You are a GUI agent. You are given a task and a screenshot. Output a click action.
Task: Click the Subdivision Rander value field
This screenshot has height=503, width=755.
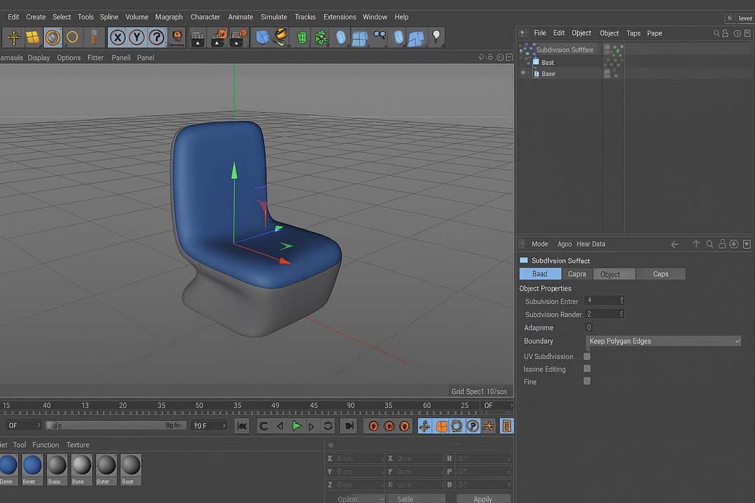[604, 314]
